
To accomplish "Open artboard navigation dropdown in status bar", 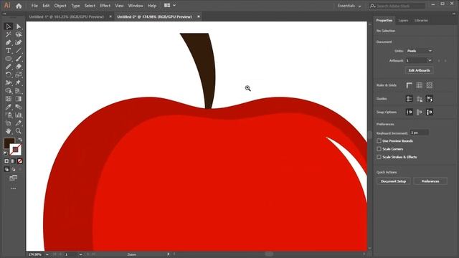I will 80,254.
